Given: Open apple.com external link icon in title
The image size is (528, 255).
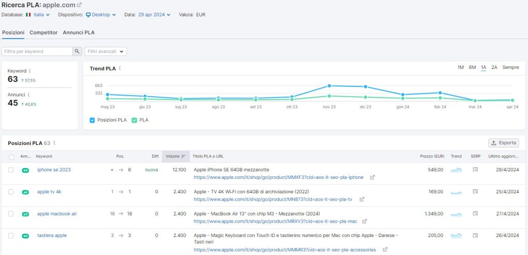Looking at the screenshot, I should 79,5.
